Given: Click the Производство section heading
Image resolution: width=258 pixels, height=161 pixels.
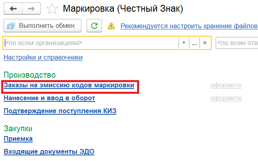Looking at the screenshot, I should (x=29, y=75).
